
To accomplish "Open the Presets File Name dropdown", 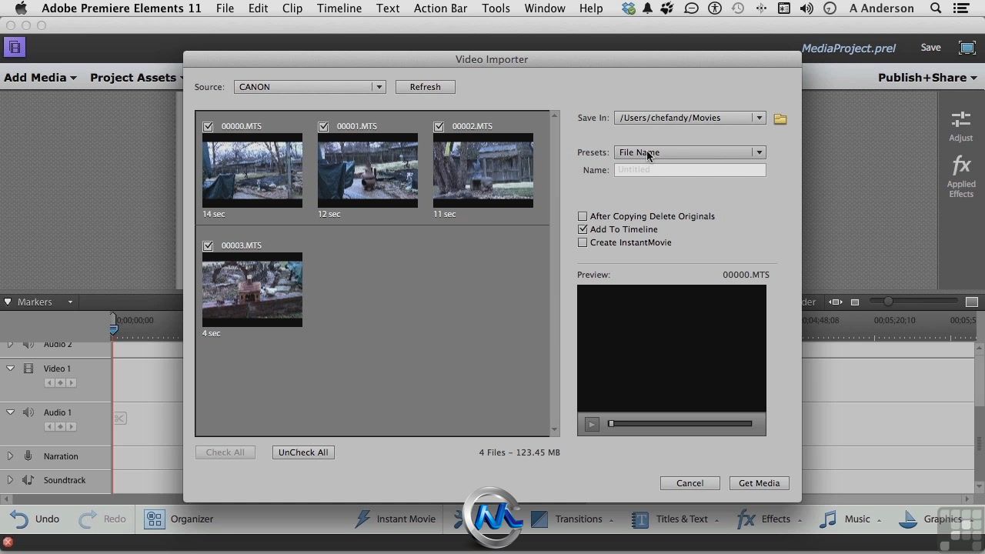I will [x=689, y=152].
